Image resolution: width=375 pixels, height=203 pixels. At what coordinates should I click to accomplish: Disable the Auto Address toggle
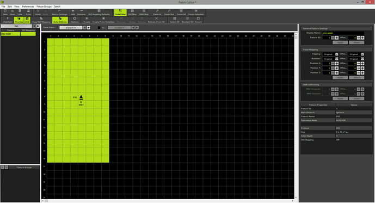pos(60,20)
